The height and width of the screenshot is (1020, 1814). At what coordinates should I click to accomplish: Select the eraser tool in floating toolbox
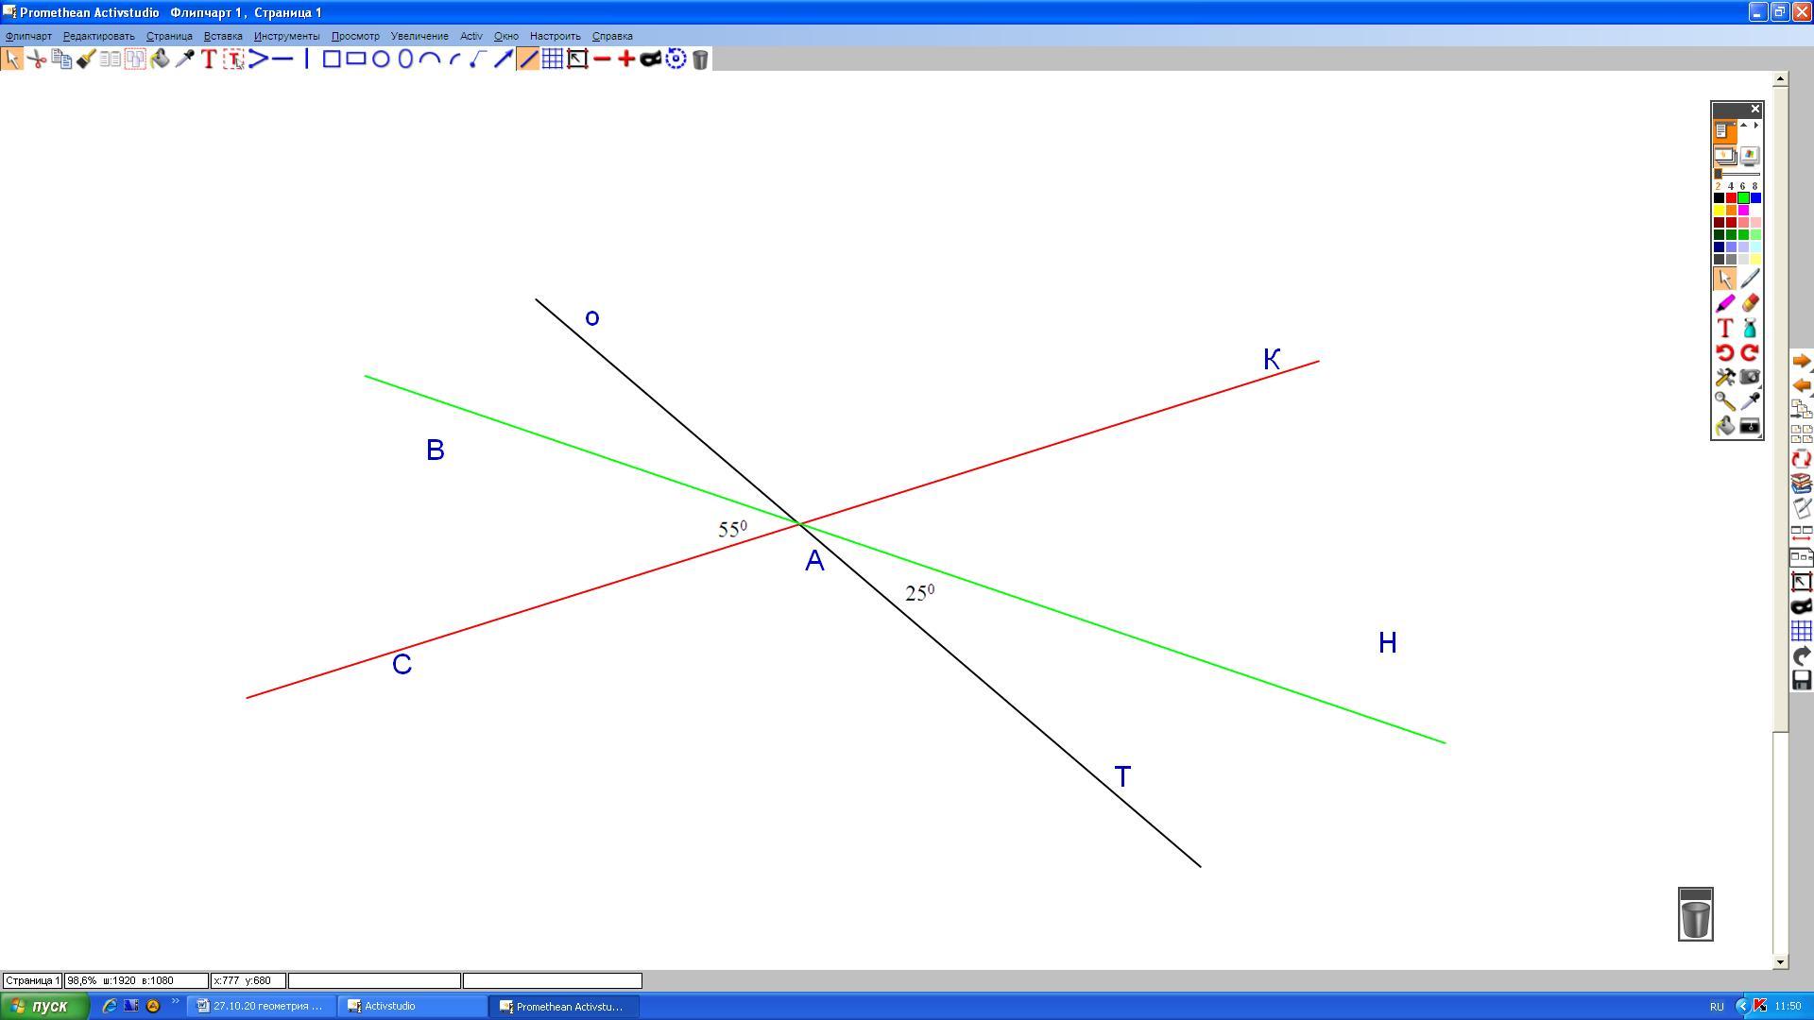point(1750,303)
